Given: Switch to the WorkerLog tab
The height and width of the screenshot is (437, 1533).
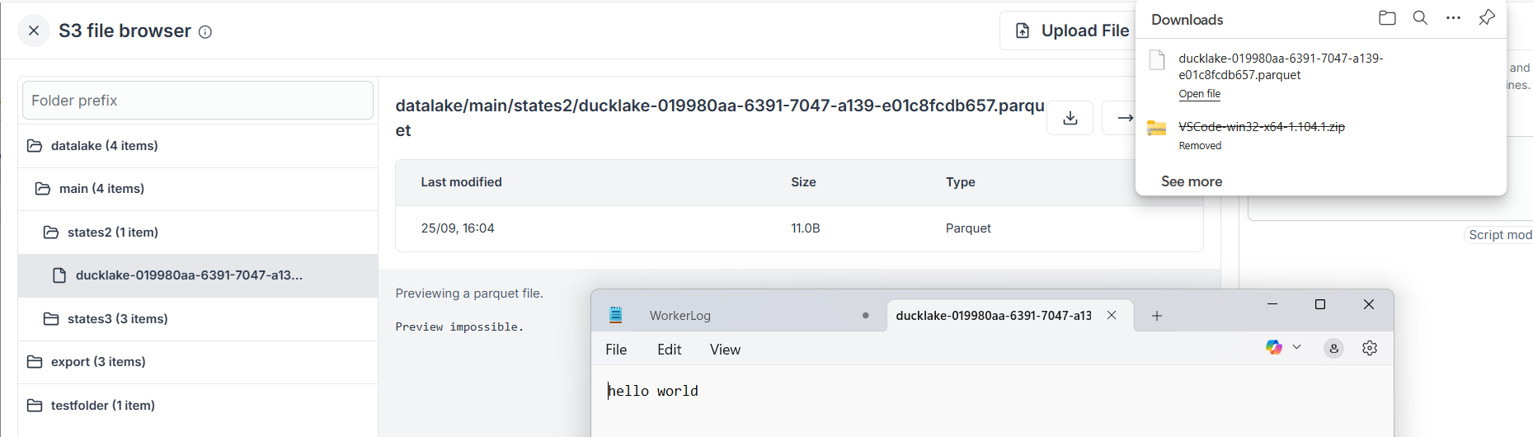Looking at the screenshot, I should [x=680, y=316].
